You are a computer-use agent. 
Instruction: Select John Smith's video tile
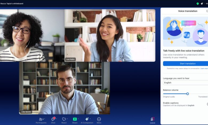click(64, 88)
